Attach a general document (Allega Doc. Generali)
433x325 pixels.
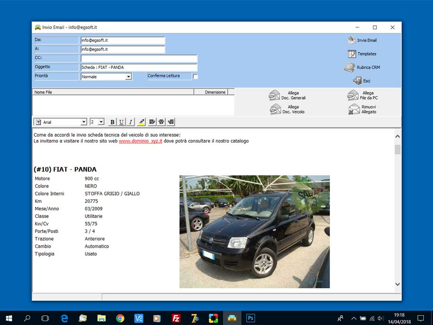pos(287,95)
